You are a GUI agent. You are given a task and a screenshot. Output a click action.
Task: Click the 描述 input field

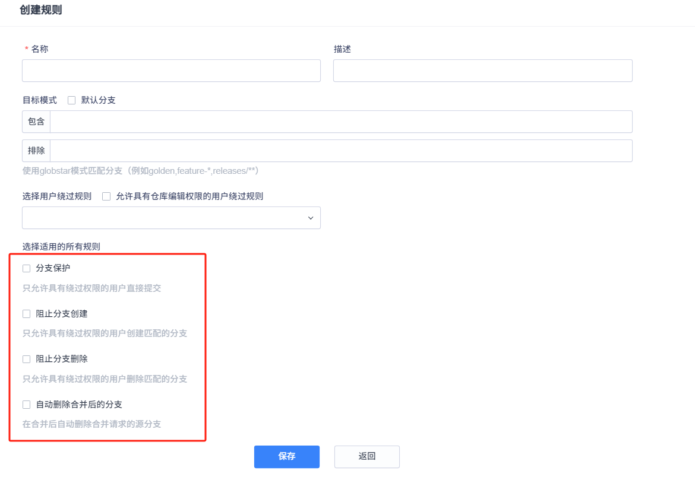coord(483,71)
